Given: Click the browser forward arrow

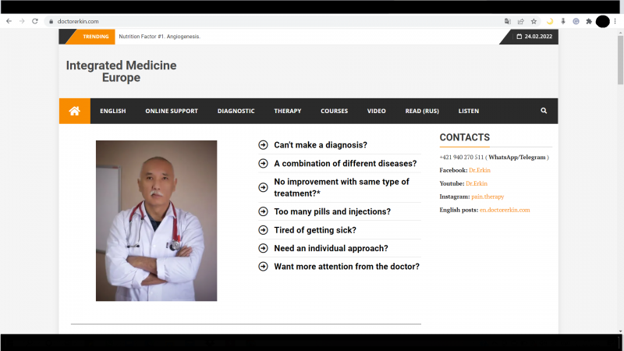Looking at the screenshot, I should (22, 21).
